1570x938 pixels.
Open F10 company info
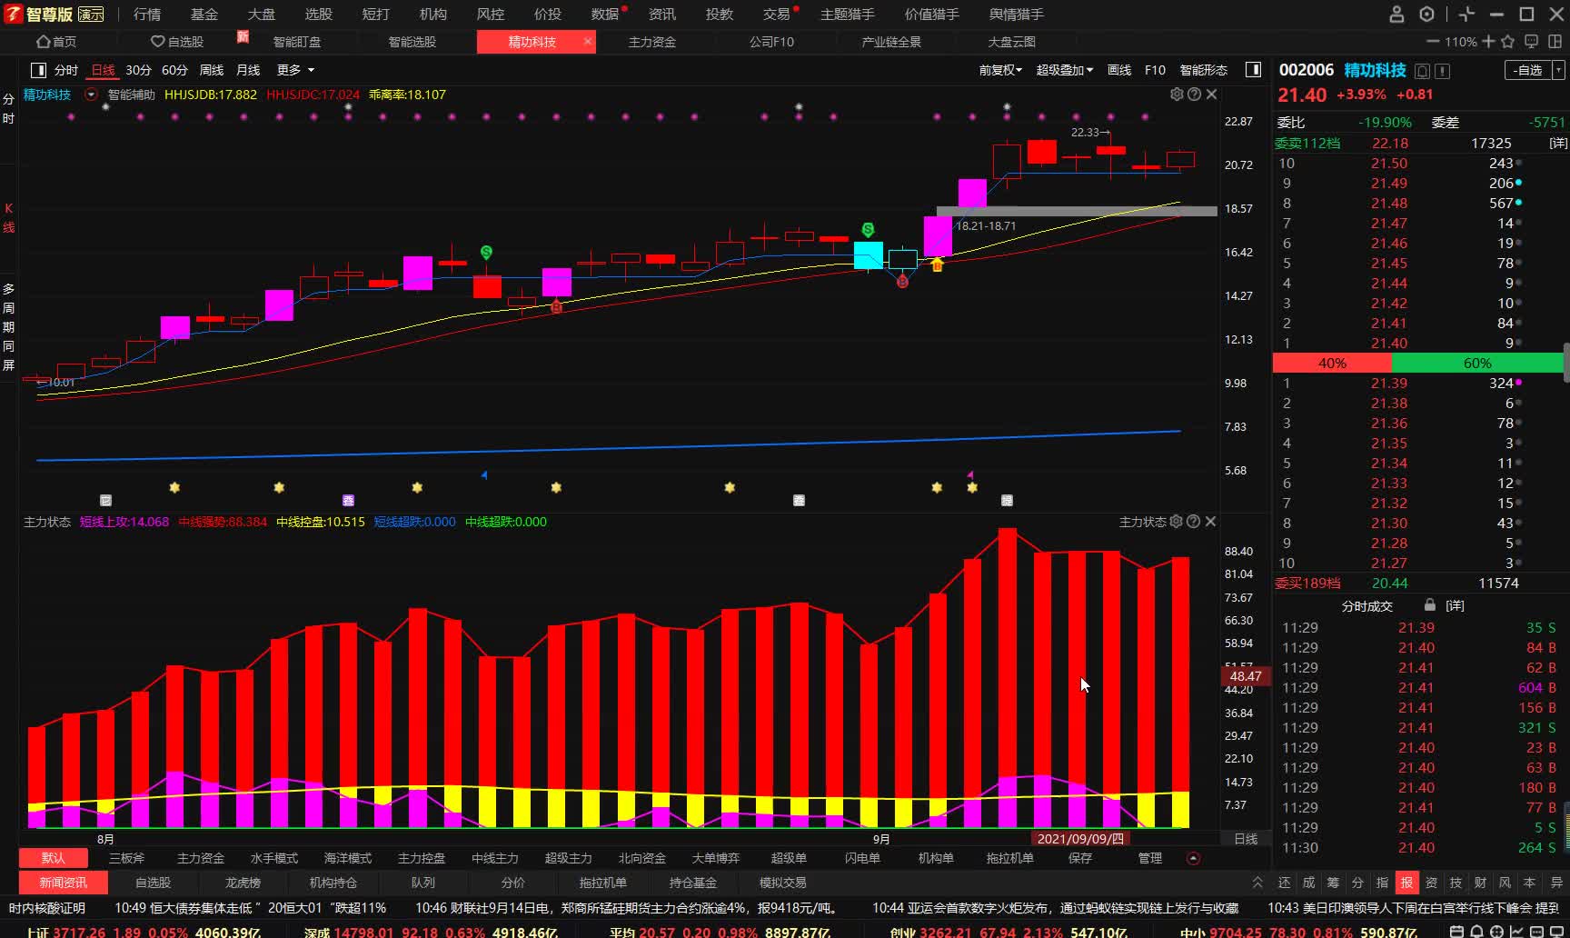pyautogui.click(x=1155, y=70)
